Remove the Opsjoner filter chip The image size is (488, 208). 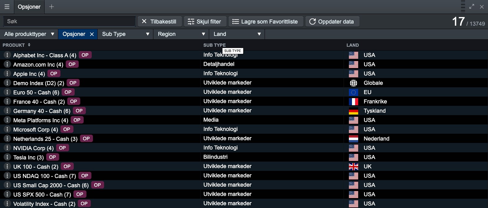92,34
